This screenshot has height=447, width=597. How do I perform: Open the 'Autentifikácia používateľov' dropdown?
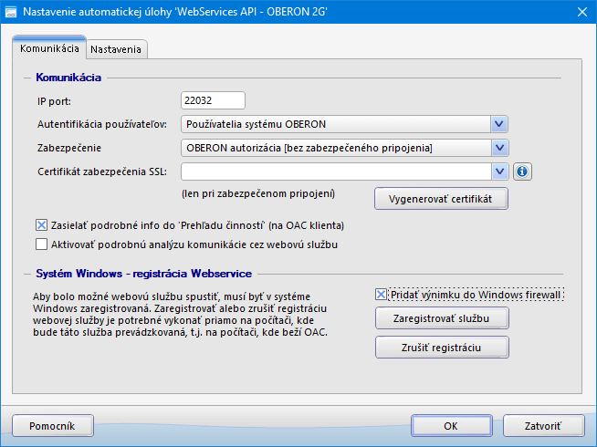[x=498, y=124]
